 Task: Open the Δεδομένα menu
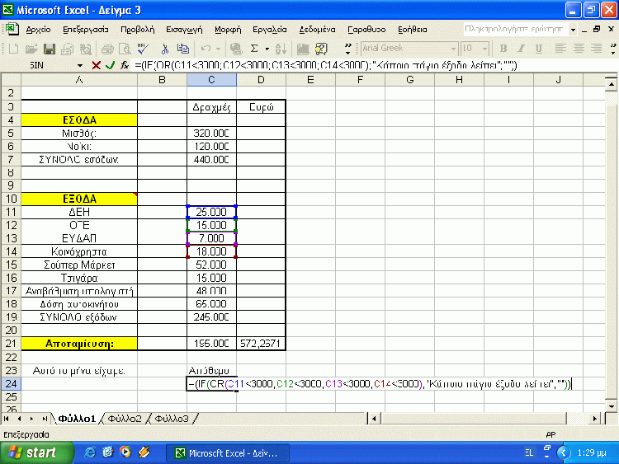coord(317,30)
